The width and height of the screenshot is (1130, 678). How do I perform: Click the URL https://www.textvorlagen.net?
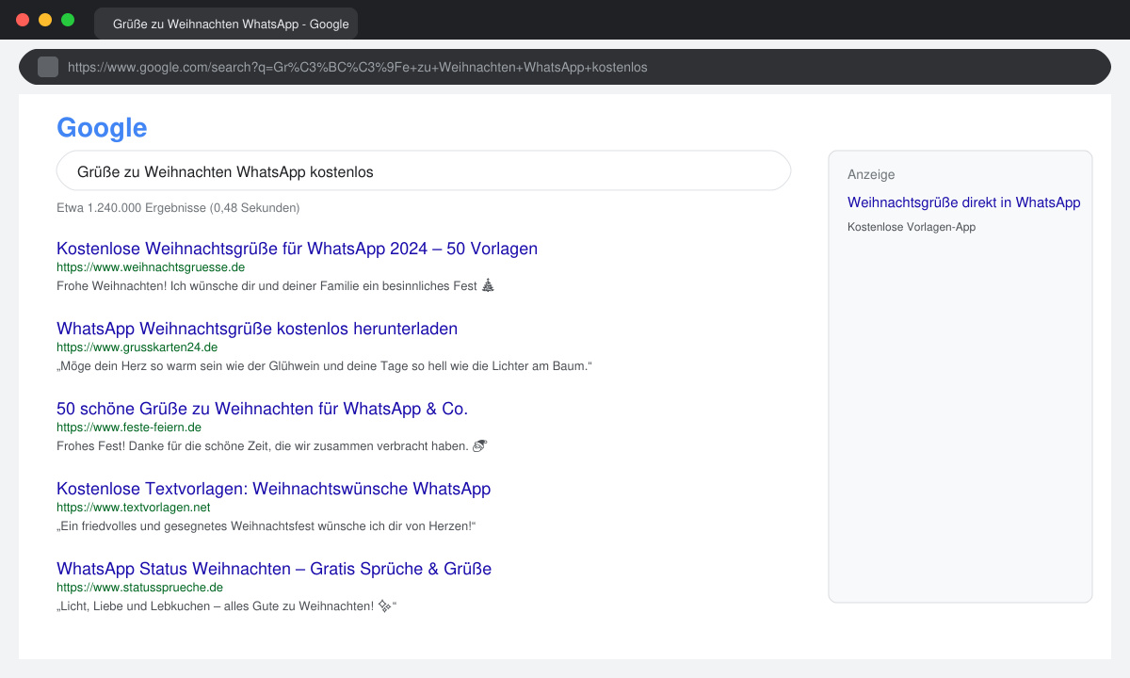point(133,508)
